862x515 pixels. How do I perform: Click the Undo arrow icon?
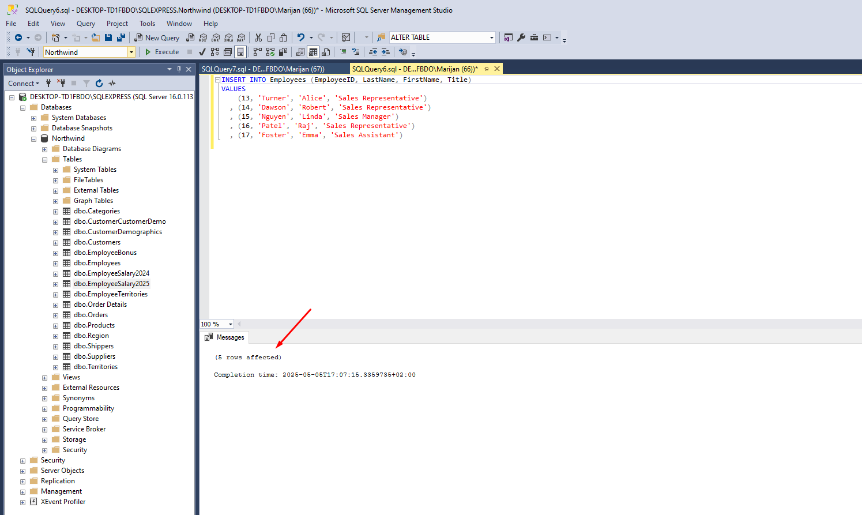pos(301,37)
